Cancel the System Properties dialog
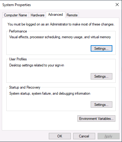Screen dimensions: 122x142 pyautogui.click(x=84, y=136)
